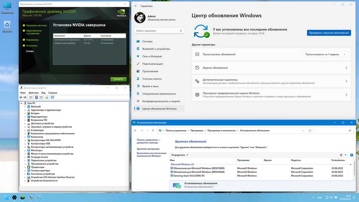Open Bluetooth и устройства in Settings sidebar
This screenshot has width=359, height=202.
pyautogui.click(x=159, y=49)
